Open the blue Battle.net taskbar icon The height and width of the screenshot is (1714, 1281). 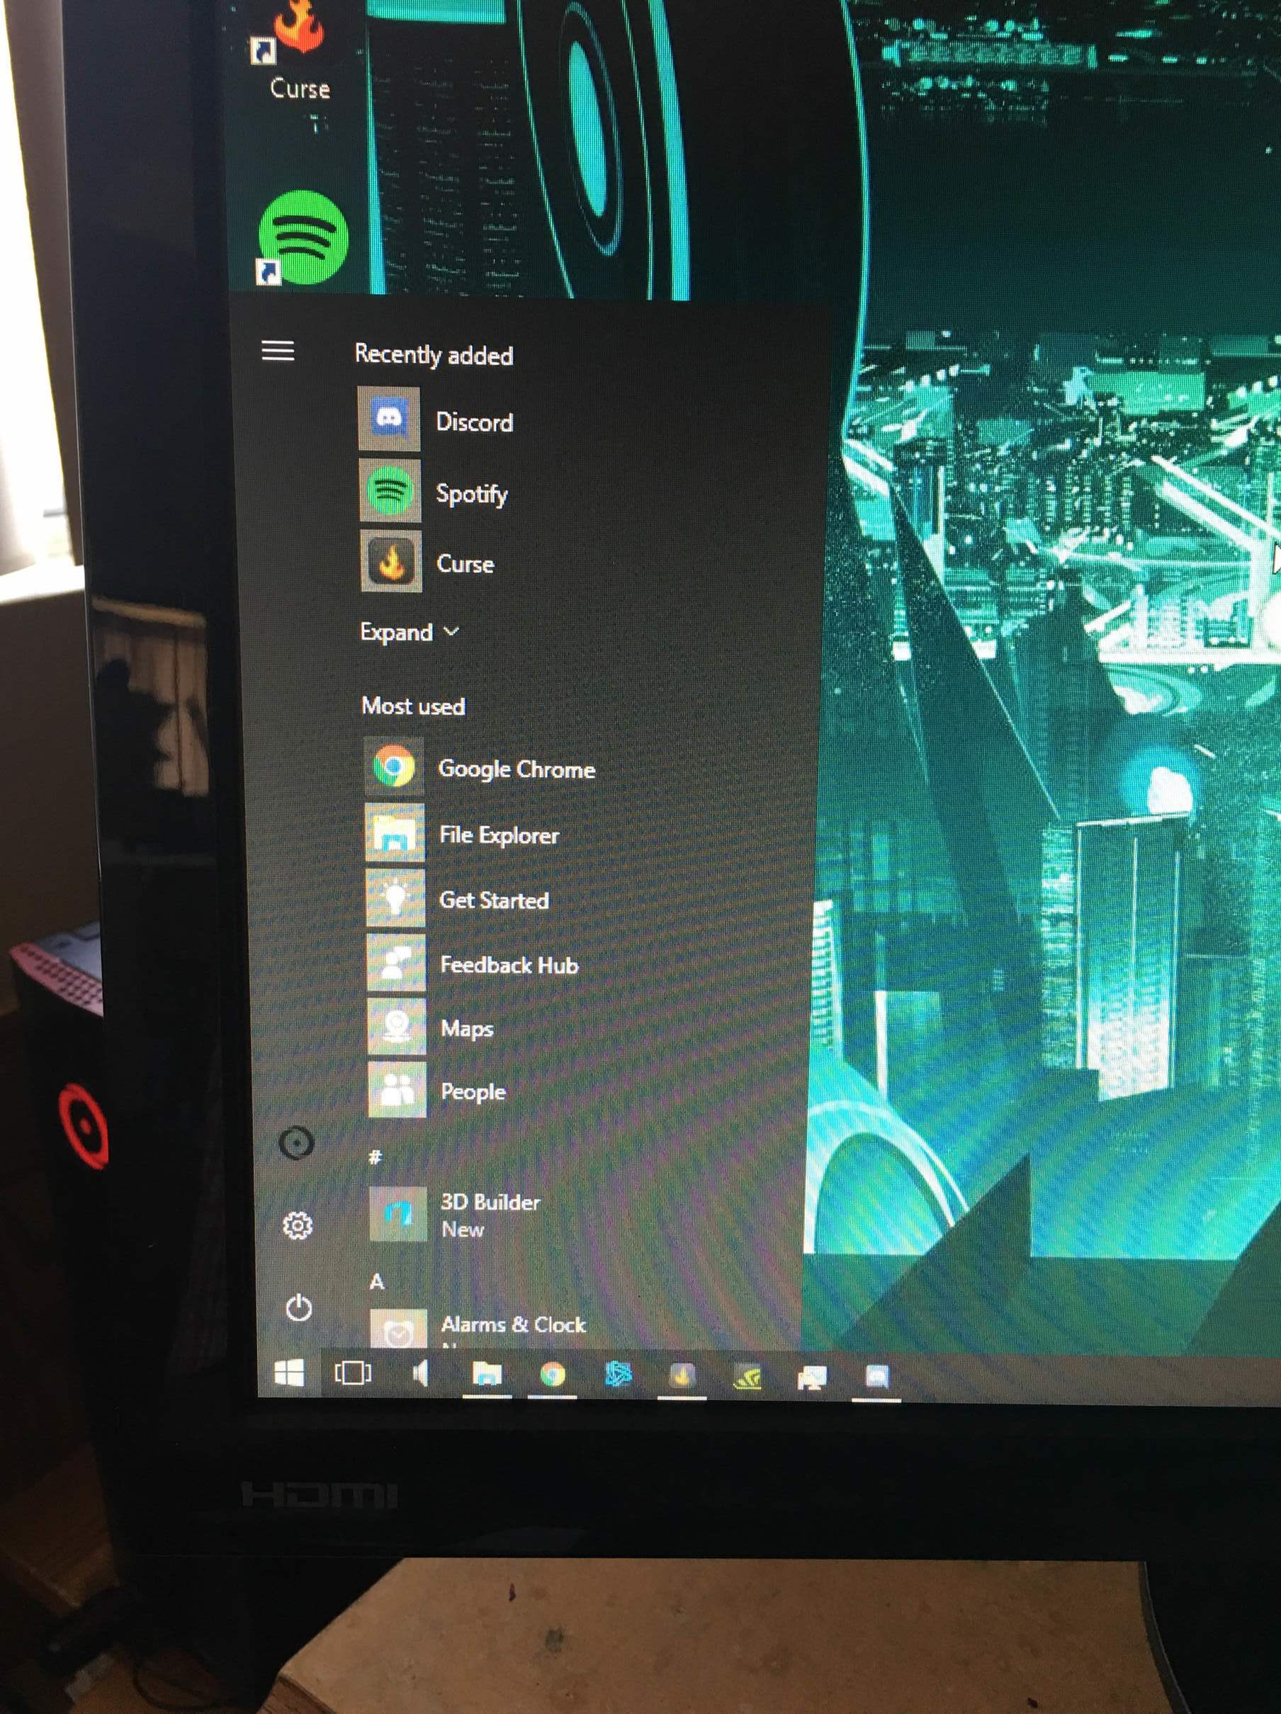pyautogui.click(x=618, y=1375)
